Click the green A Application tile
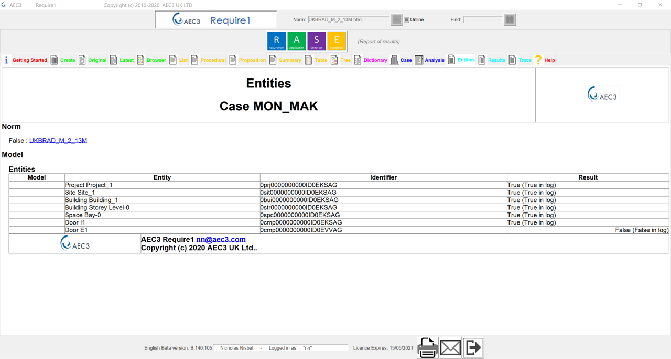Viewport: 671px width, 359px height. click(296, 41)
